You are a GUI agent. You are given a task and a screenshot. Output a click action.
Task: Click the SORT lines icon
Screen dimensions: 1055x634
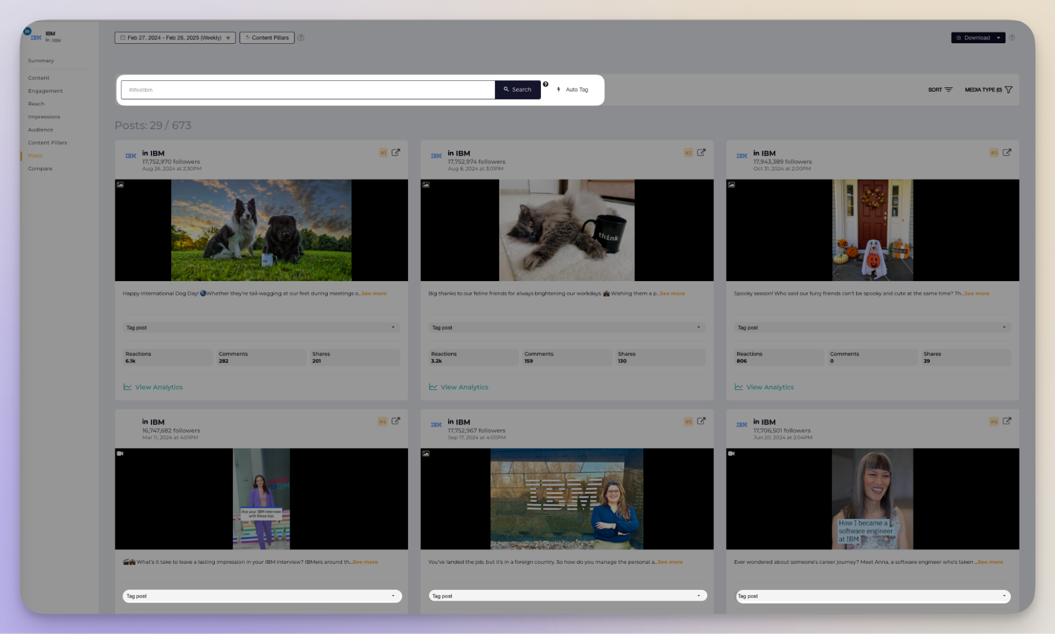(948, 90)
